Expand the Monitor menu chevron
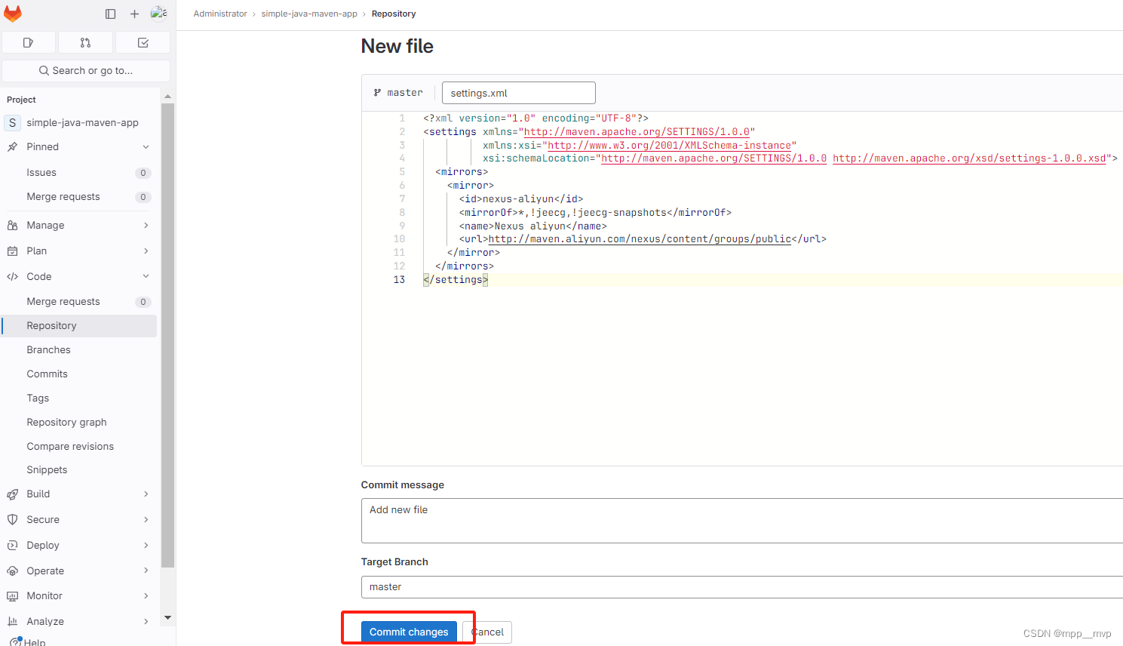The image size is (1123, 646). 146,596
